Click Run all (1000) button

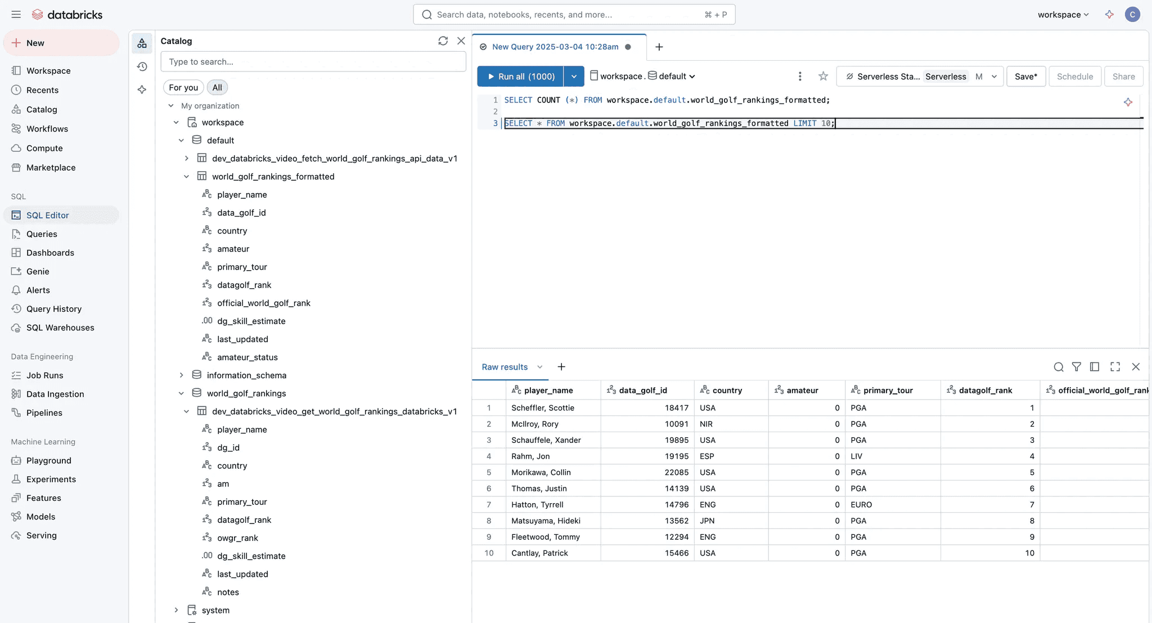(520, 77)
